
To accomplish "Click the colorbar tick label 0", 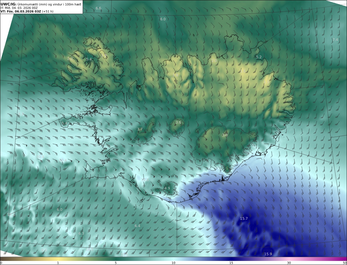I will pos(1,263).
